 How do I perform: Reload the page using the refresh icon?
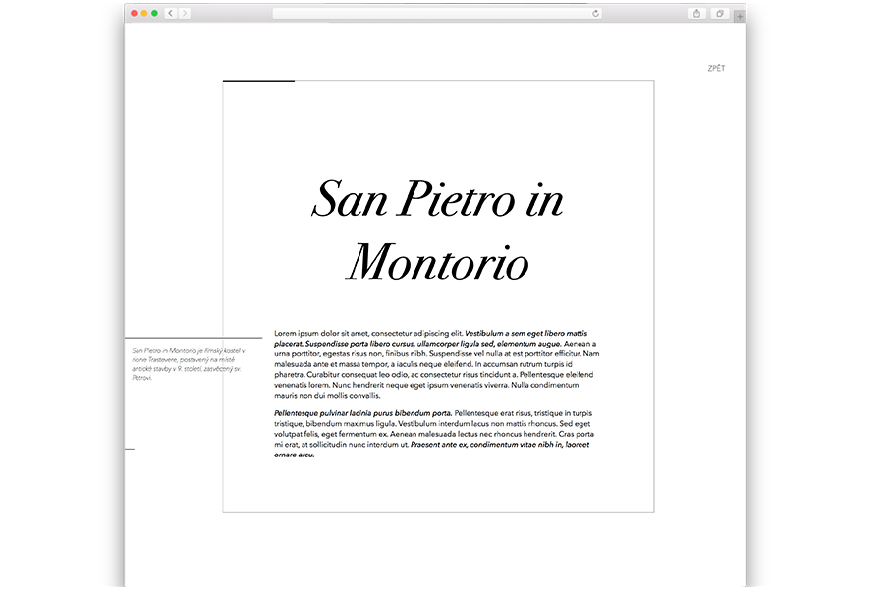[595, 13]
